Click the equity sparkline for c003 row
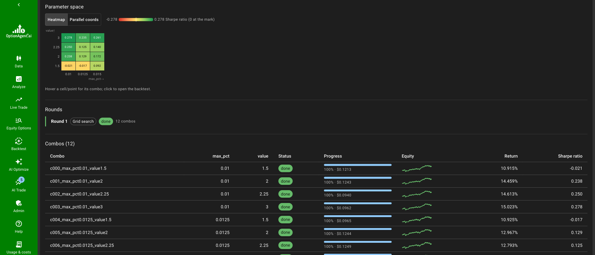The height and width of the screenshot is (255, 595). tap(417, 207)
